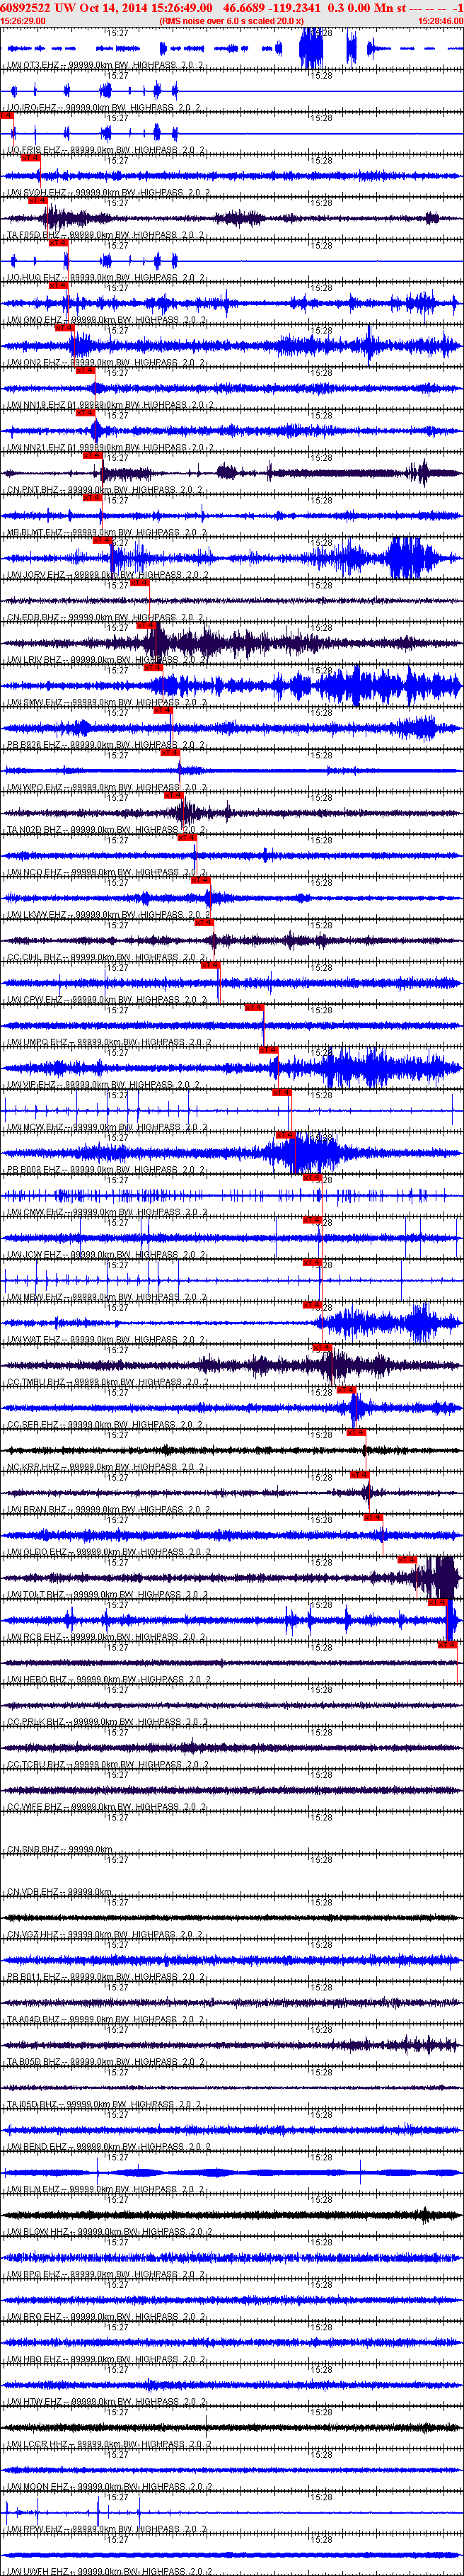464x2576 pixels.
Task: Select station label UW.GMO.EHZ
Action: 36,320
